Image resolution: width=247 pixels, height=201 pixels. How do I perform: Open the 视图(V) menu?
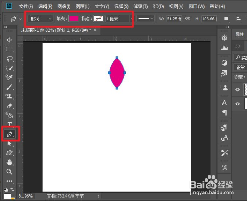coord(177,7)
